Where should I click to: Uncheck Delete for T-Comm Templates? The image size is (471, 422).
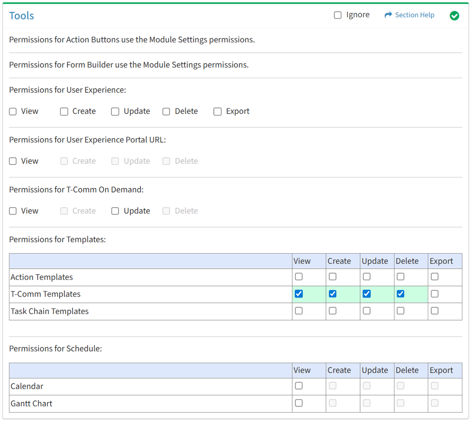pyautogui.click(x=401, y=294)
